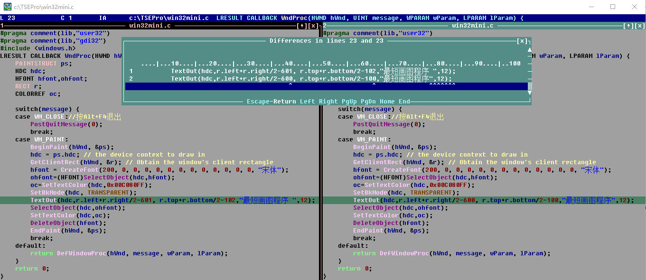Click End in the popup footer
This screenshot has height=280, width=646.
[x=404, y=102]
